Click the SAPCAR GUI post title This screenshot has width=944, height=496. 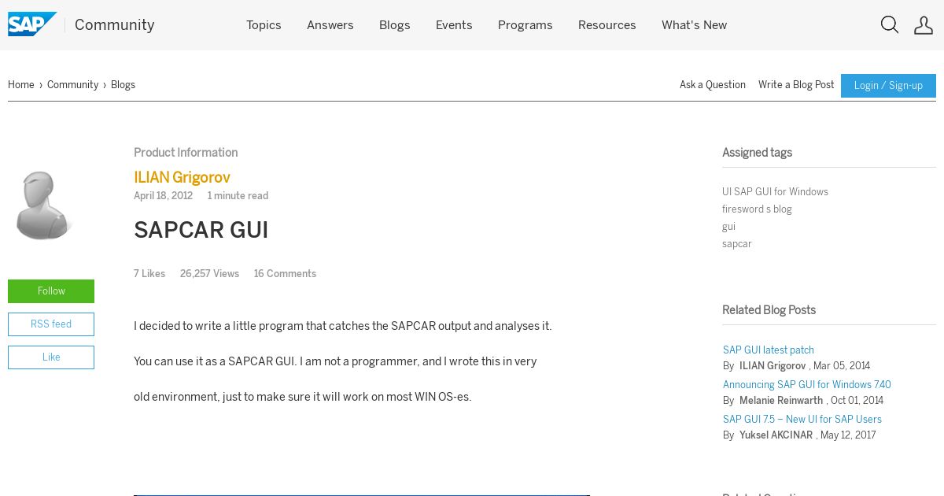pyautogui.click(x=201, y=231)
